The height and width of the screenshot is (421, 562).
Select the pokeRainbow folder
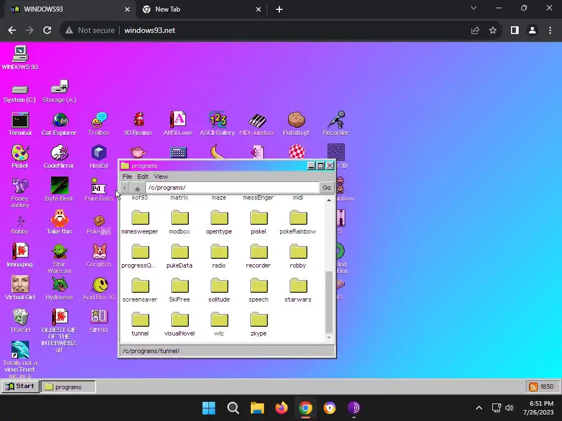click(298, 222)
